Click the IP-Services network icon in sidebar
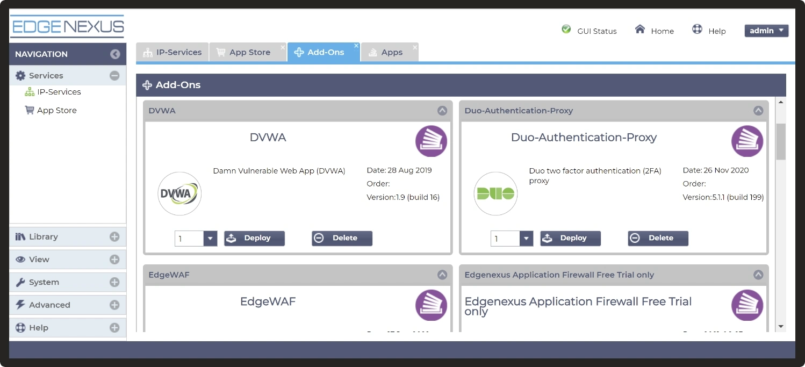 [30, 92]
